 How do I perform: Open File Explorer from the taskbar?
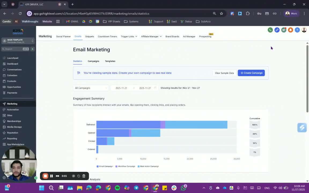(79, 188)
